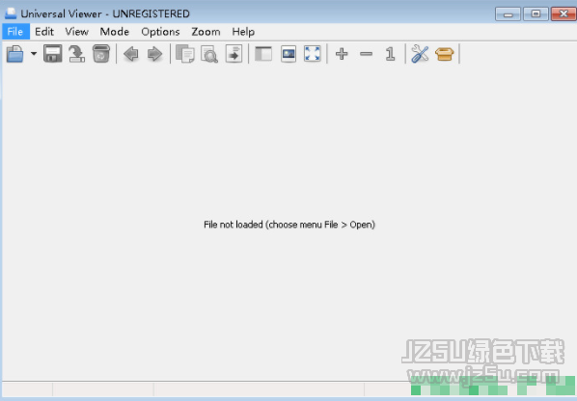
Task: Open the Help menu
Action: coord(243,32)
